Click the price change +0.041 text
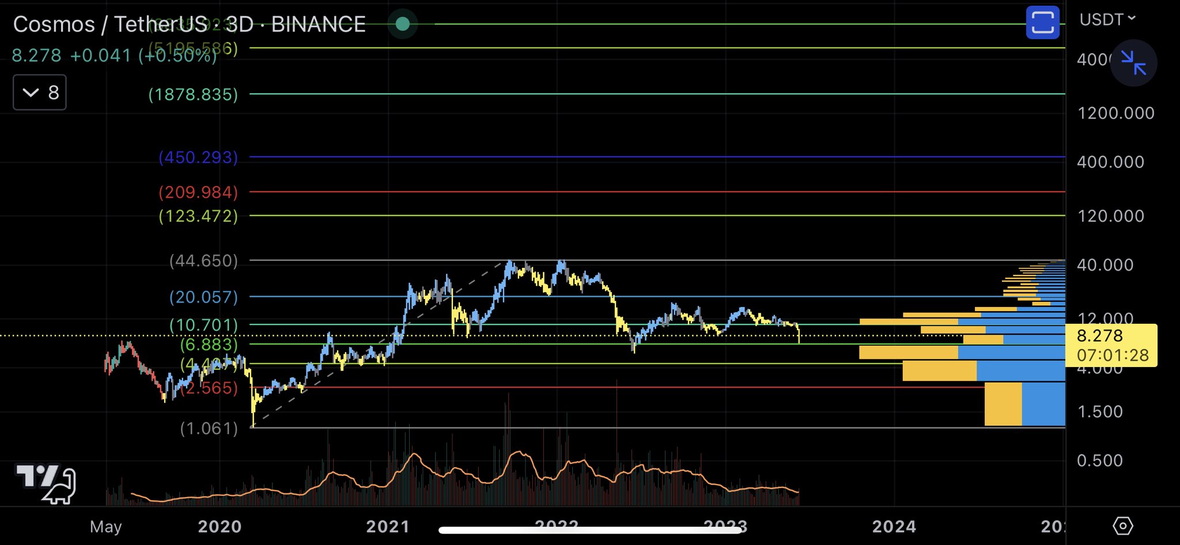The image size is (1180, 545). (101, 55)
